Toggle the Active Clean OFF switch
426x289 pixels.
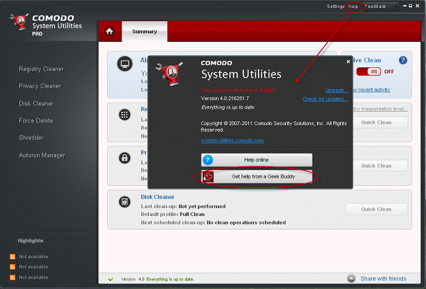coord(368,72)
